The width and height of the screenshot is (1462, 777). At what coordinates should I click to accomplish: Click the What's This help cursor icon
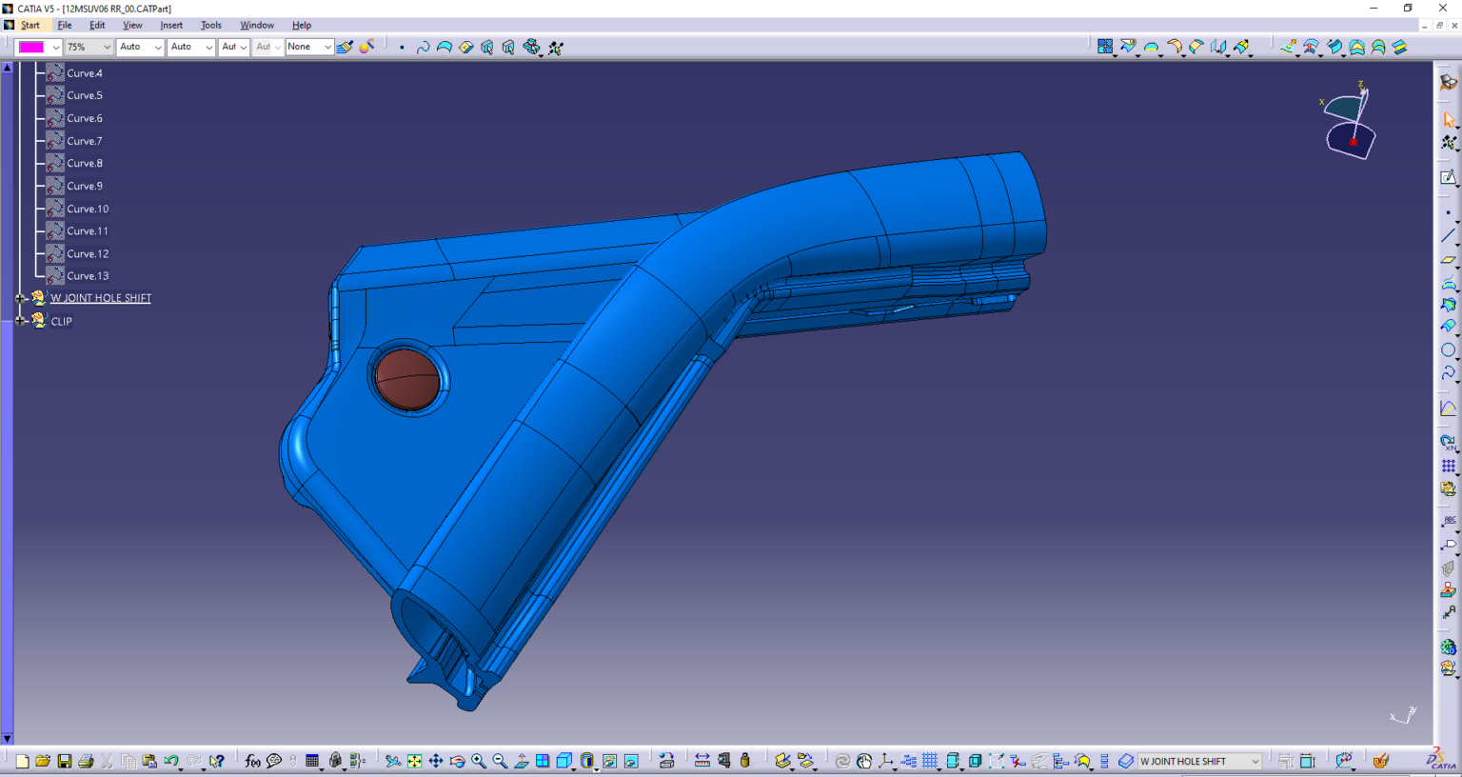[217, 761]
